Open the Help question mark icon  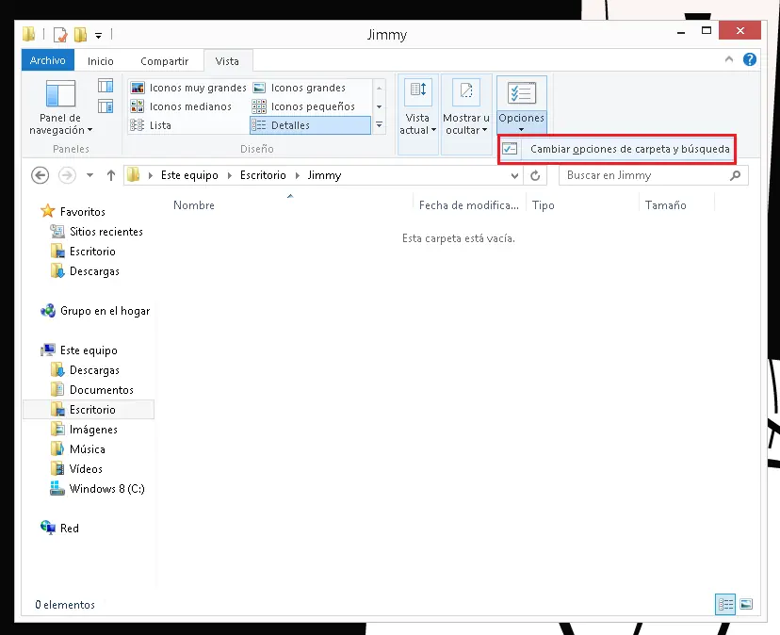(750, 59)
